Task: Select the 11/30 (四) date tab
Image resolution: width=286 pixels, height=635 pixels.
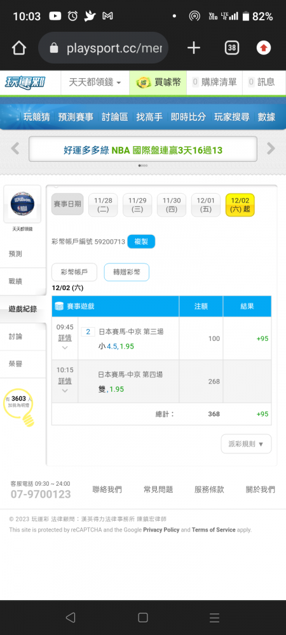Action: pyautogui.click(x=172, y=205)
